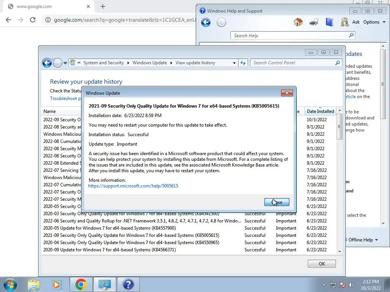This screenshot has width=390, height=292.
Task: Click update history vertical scrollbar thumb
Action: point(339,127)
